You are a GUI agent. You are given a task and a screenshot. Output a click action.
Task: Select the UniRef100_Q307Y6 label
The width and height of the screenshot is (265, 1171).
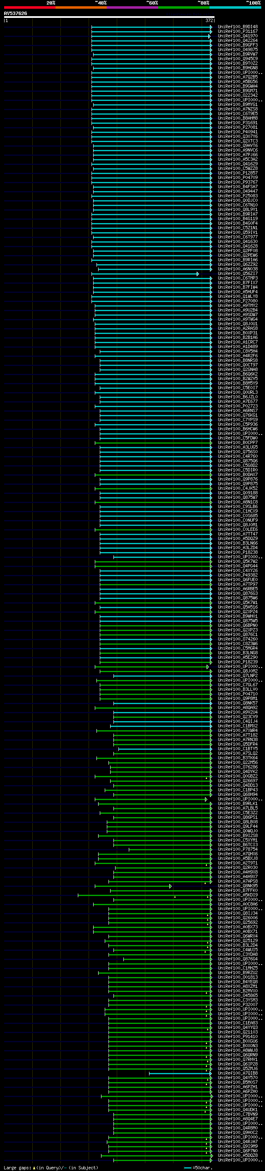(x=238, y=136)
